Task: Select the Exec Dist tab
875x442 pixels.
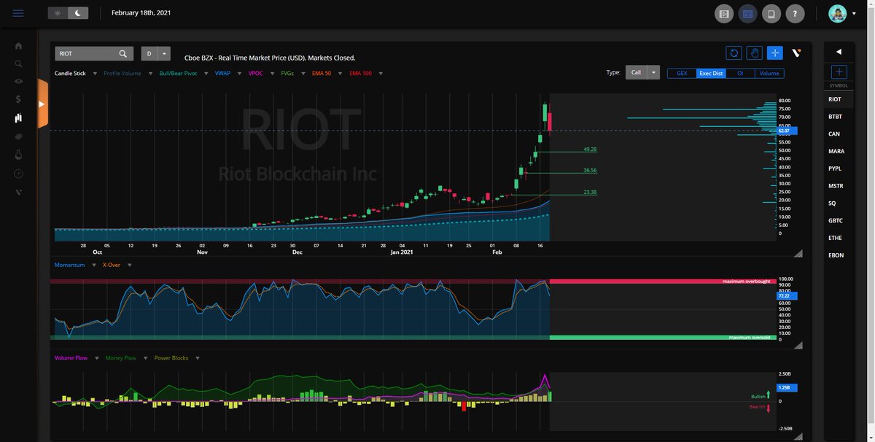Action: pos(711,73)
